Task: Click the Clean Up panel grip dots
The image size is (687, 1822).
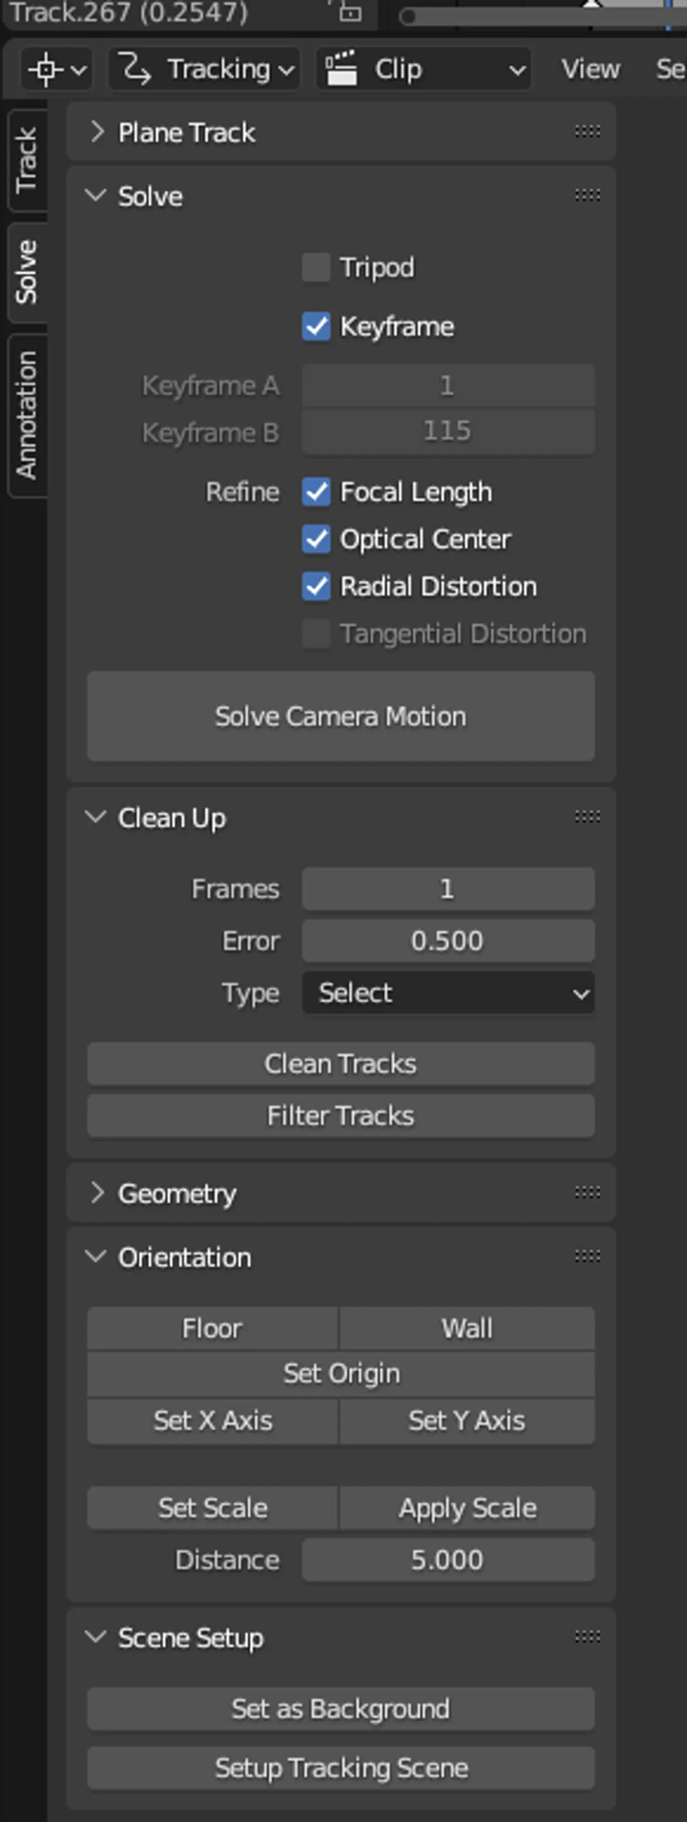Action: point(587,817)
